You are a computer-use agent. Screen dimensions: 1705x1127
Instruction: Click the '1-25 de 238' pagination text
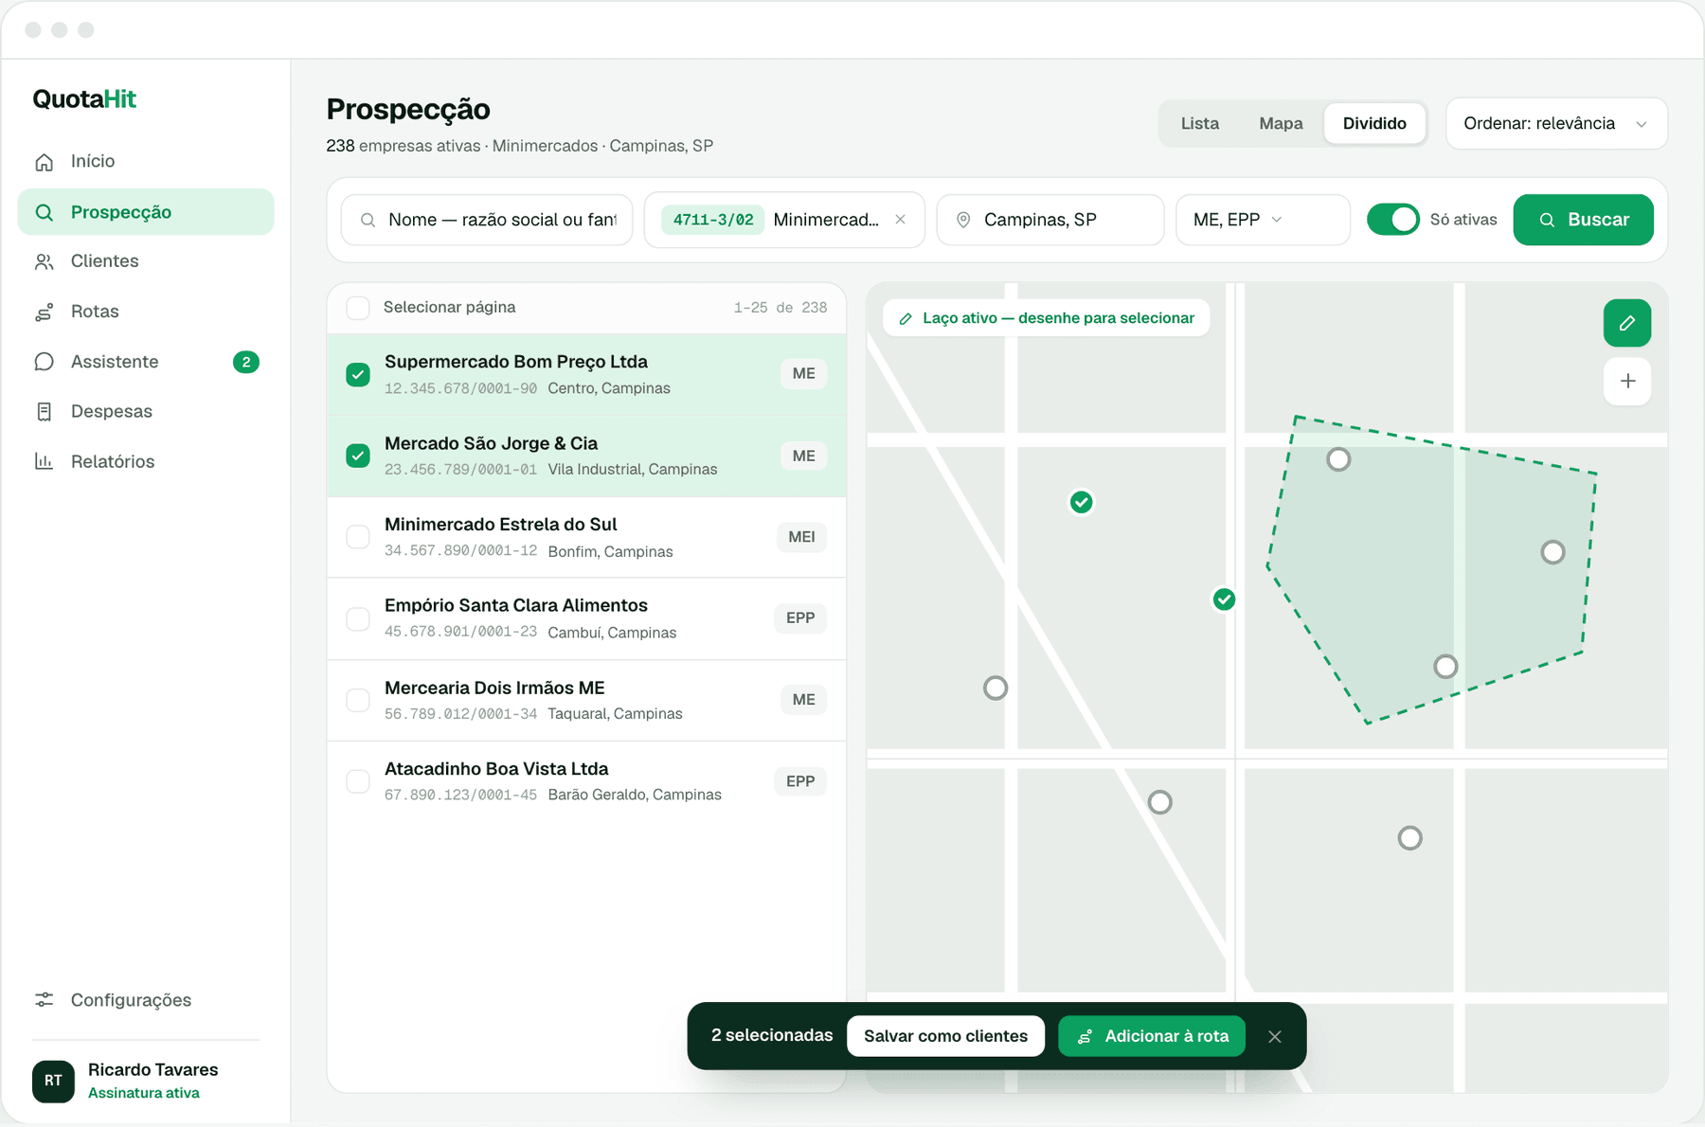[781, 308]
